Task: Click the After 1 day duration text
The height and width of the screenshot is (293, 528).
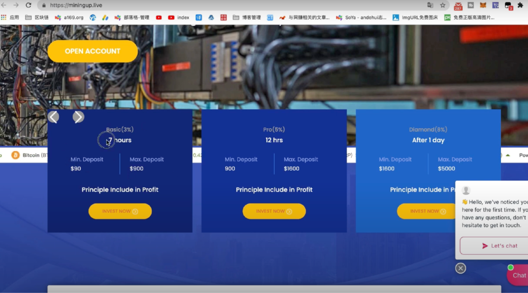Action: [428, 140]
